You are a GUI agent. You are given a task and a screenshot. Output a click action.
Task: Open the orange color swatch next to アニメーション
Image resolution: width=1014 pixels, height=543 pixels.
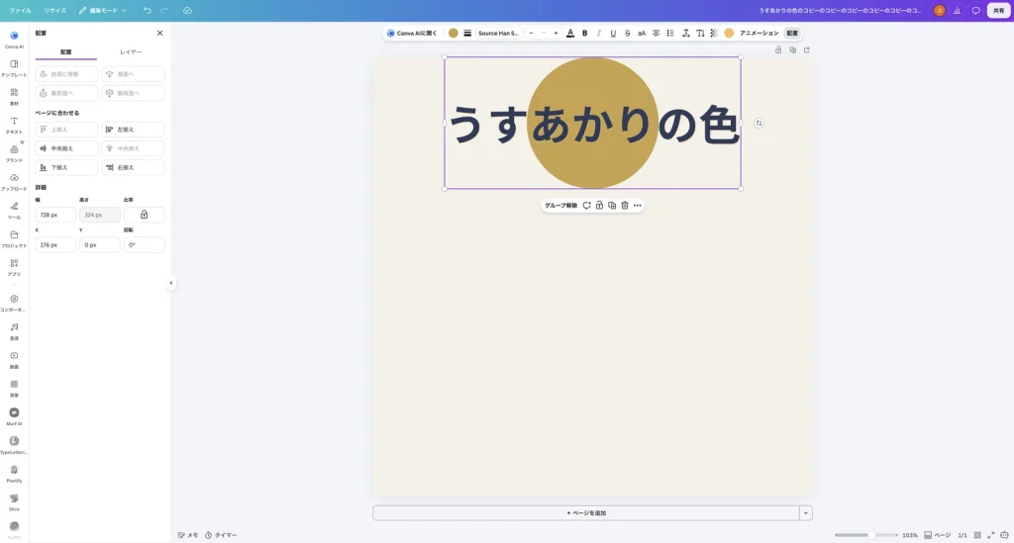click(x=729, y=33)
